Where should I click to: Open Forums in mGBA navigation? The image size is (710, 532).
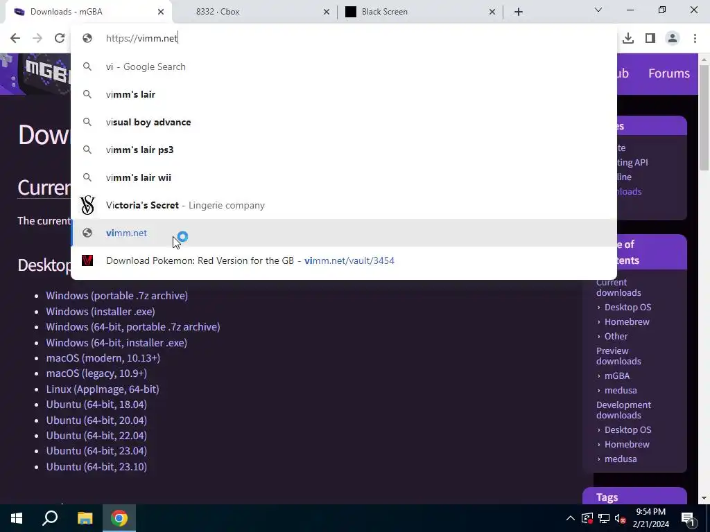[x=669, y=73]
